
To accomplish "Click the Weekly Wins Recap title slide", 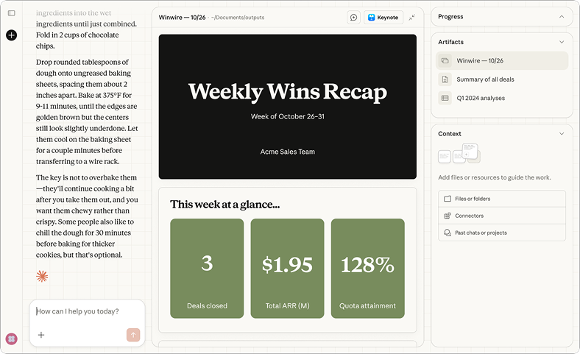I will click(x=287, y=107).
